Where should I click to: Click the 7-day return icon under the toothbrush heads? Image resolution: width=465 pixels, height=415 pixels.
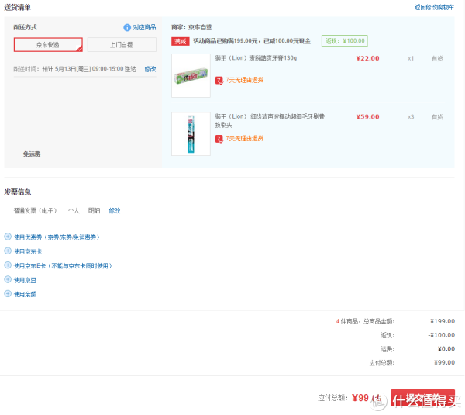(219, 139)
